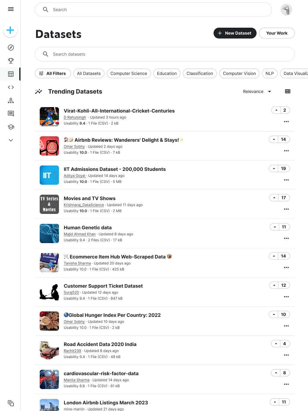Select the Classification filter chip

pyautogui.click(x=200, y=73)
